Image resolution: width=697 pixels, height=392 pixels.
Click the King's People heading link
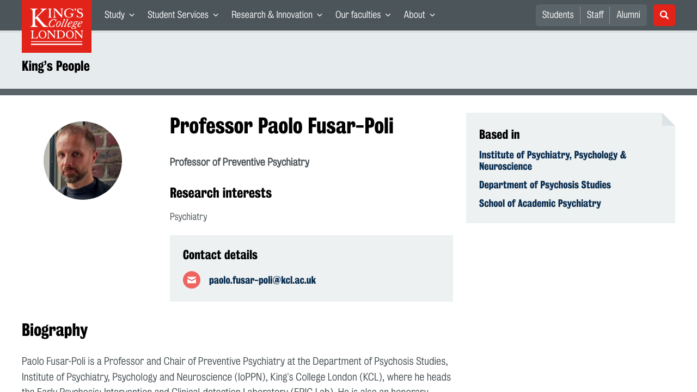56,66
